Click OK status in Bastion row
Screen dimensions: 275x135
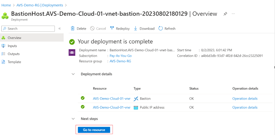click(192, 99)
